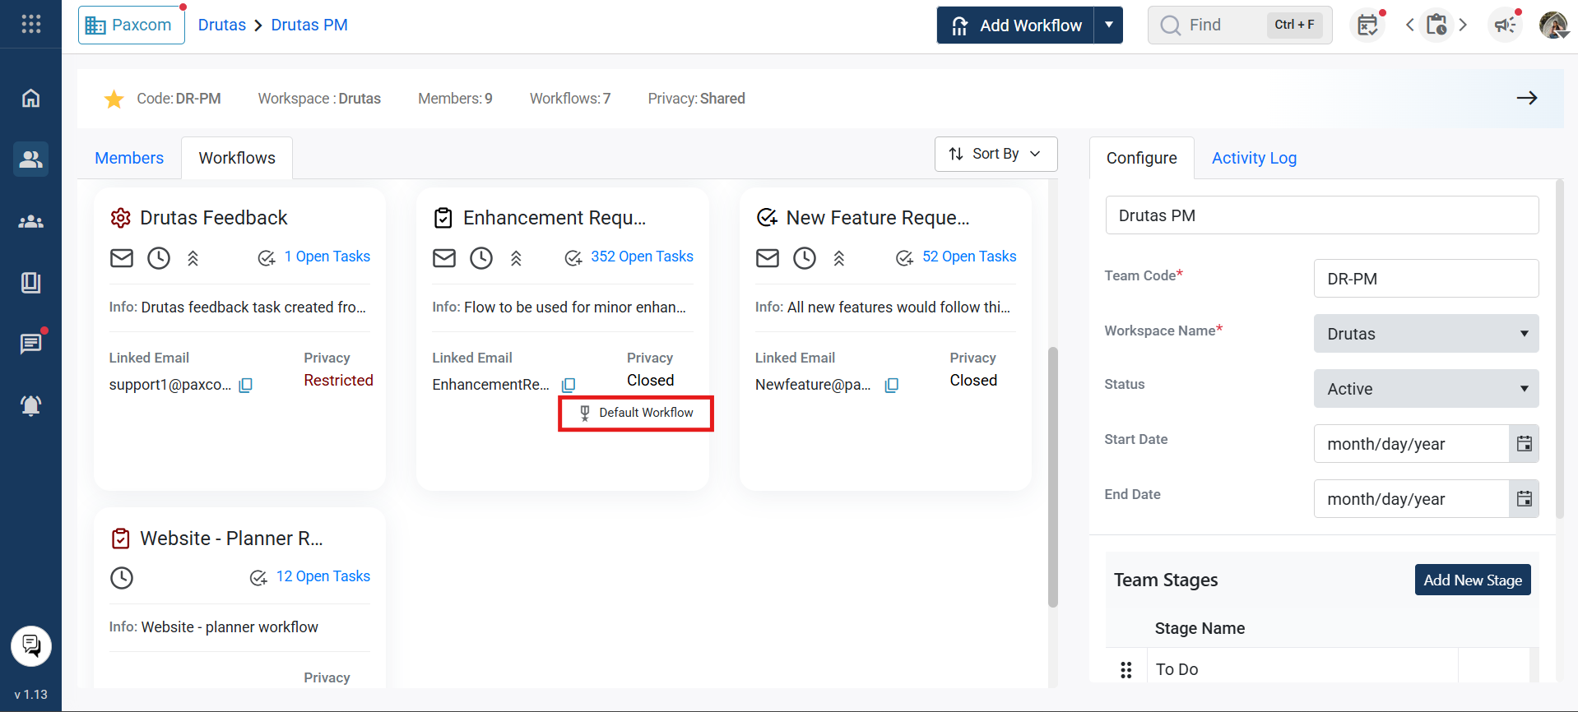Open the calendar picker for Start Date
Viewport: 1578px width, 712px height.
pos(1524,444)
